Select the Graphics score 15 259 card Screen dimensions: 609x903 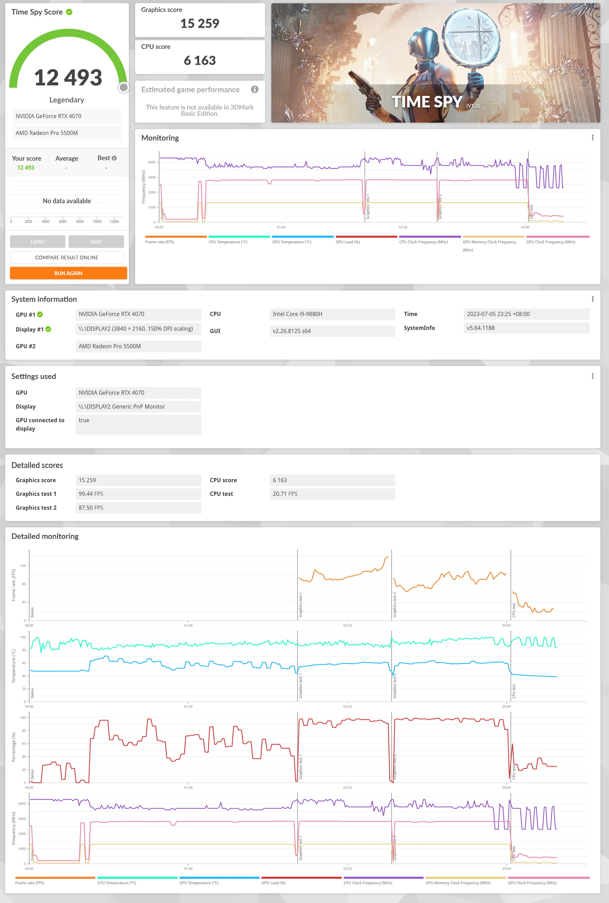tap(200, 20)
